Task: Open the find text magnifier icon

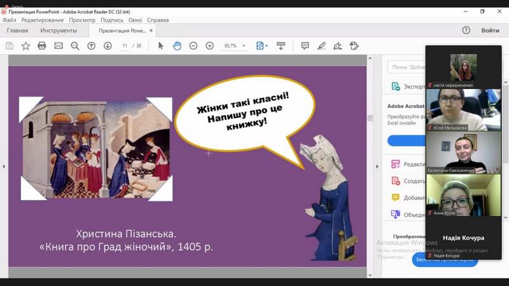Action: [x=75, y=46]
